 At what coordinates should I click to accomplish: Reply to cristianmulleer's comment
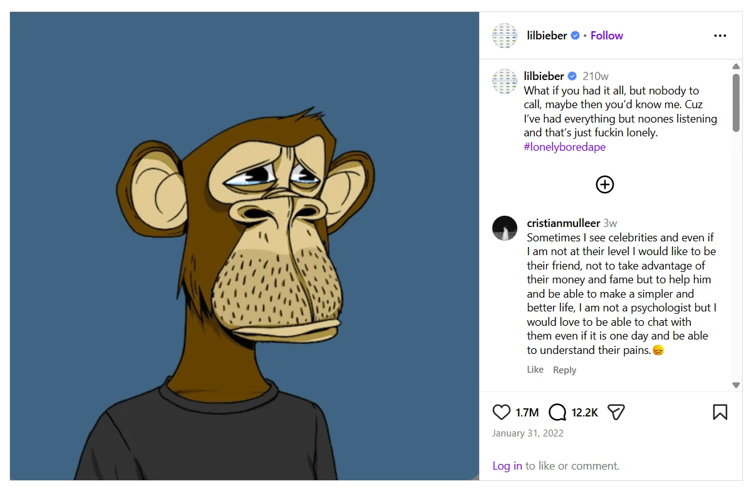tap(564, 370)
